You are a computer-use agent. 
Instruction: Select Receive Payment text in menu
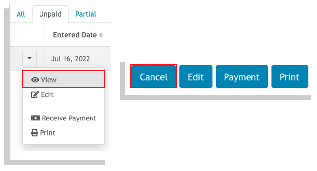69,118
